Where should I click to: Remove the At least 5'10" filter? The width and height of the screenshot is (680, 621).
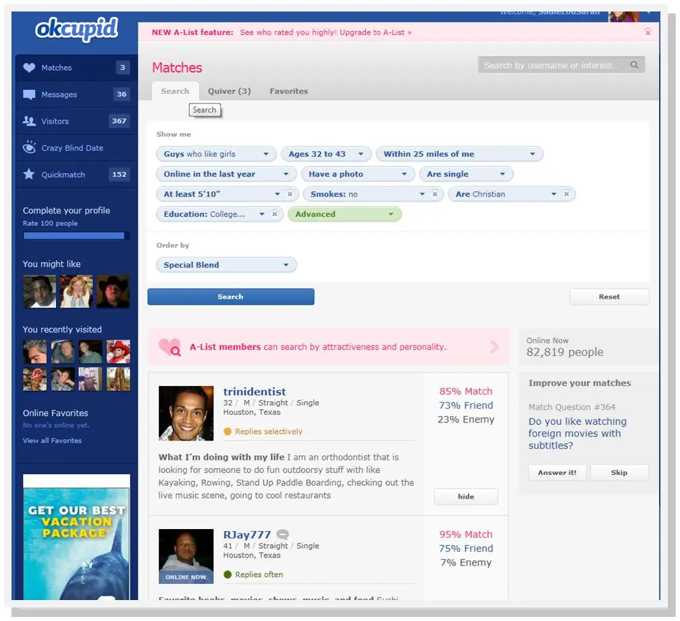[290, 194]
